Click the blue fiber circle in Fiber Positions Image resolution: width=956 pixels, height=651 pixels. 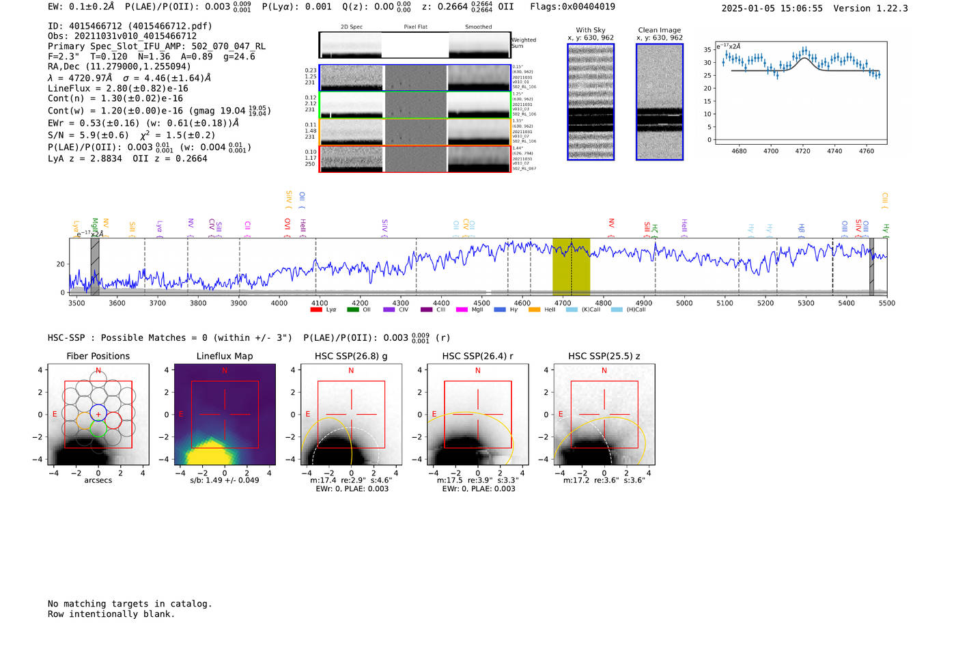(x=98, y=413)
